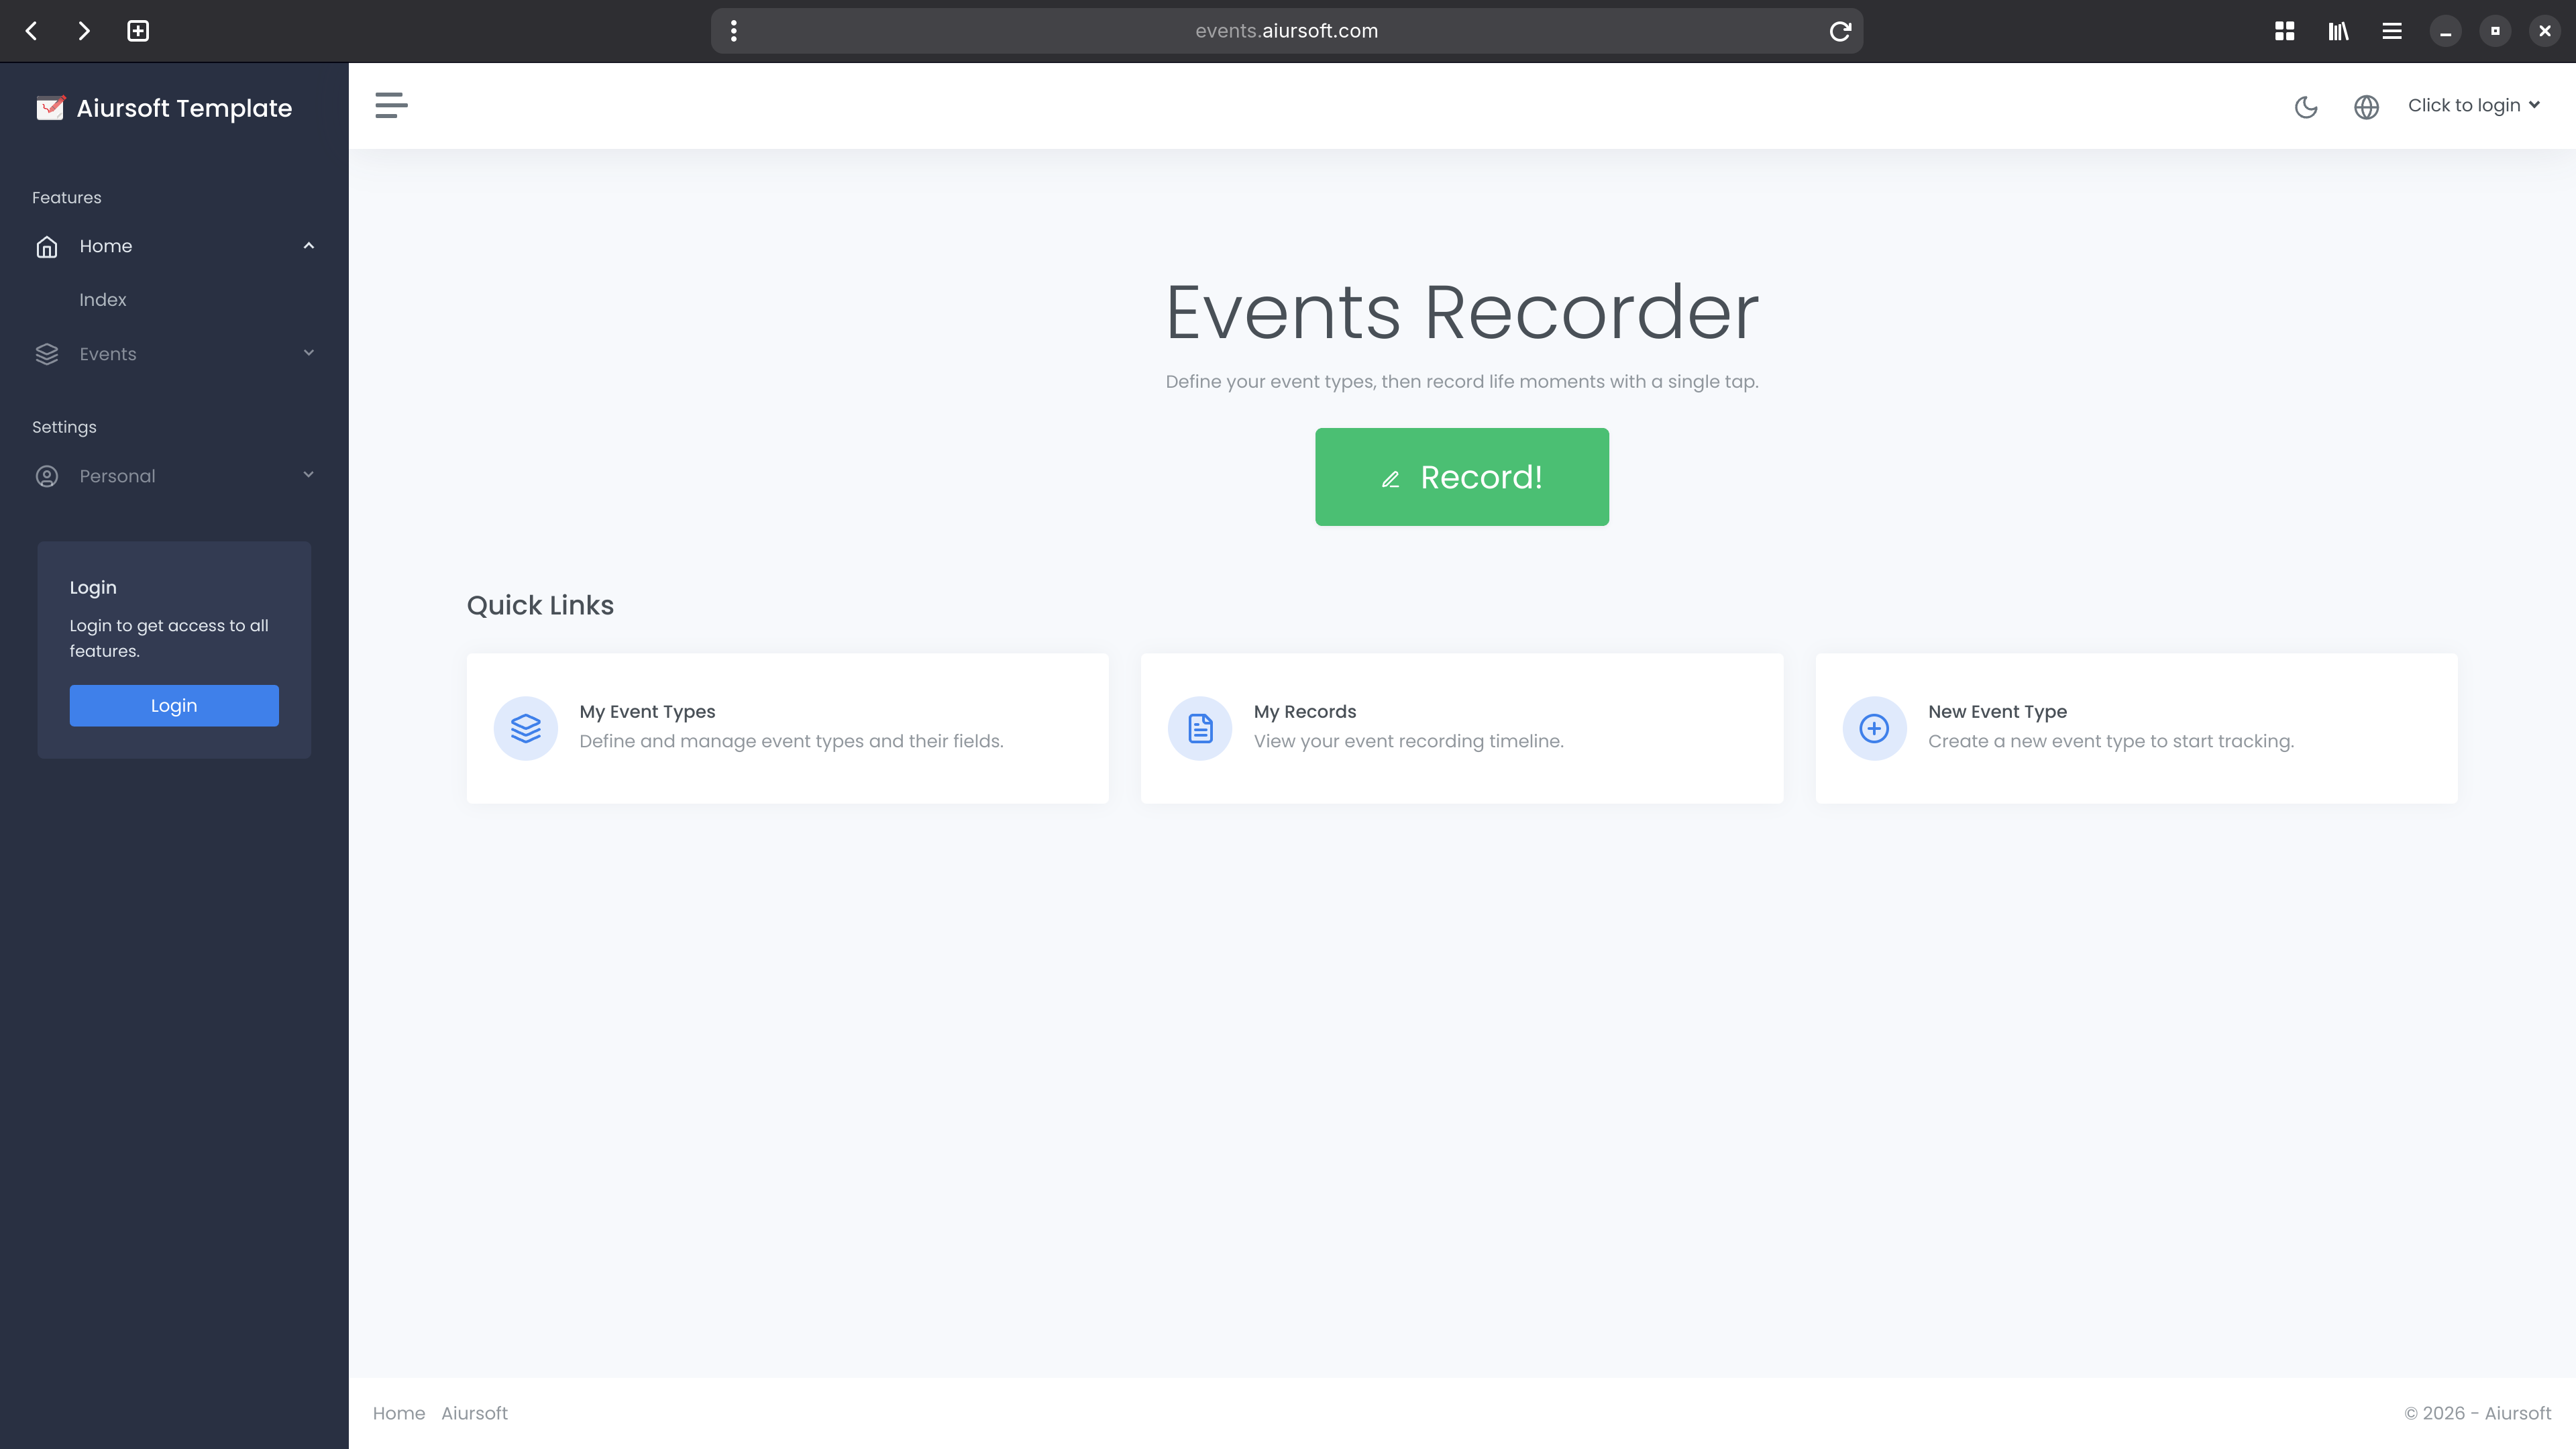The image size is (2576, 1449).
Task: Click the address bar showing events.aiursoft.com
Action: [1286, 31]
